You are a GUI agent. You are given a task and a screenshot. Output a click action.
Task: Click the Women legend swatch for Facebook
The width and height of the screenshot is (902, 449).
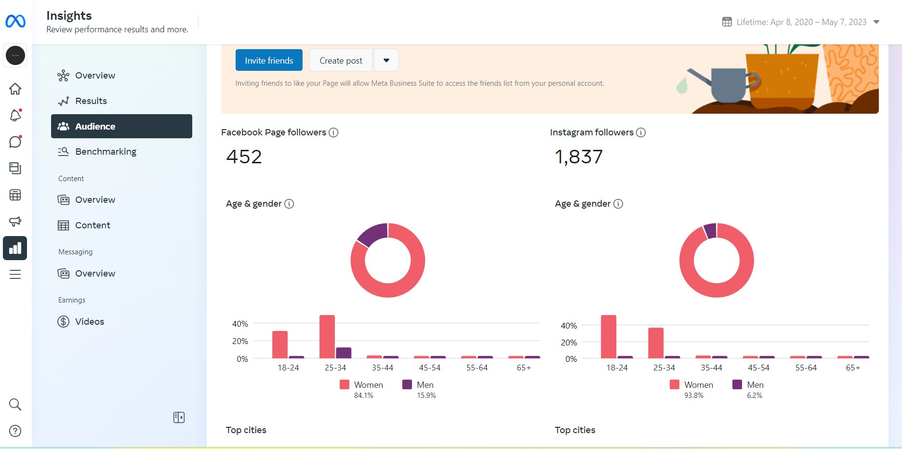pyautogui.click(x=345, y=384)
